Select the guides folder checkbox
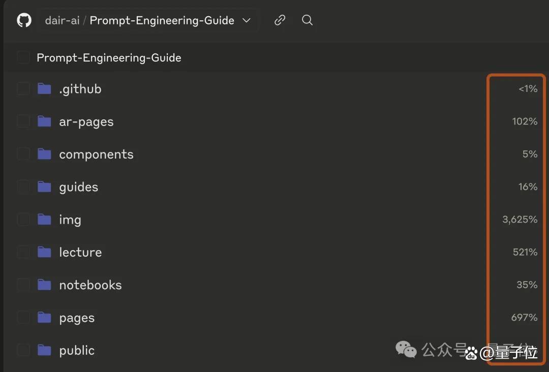 click(x=23, y=187)
